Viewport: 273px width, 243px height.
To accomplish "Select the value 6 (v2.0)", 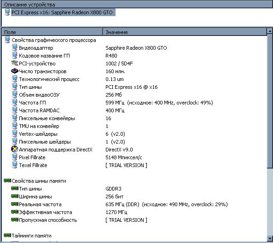I will point(115,134).
